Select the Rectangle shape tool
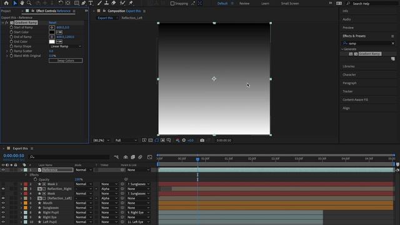 (x=76, y=3)
